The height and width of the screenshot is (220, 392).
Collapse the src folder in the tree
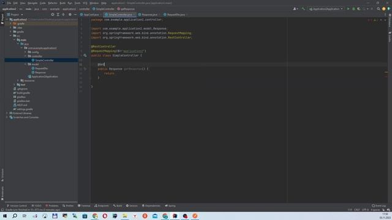tap(11, 36)
